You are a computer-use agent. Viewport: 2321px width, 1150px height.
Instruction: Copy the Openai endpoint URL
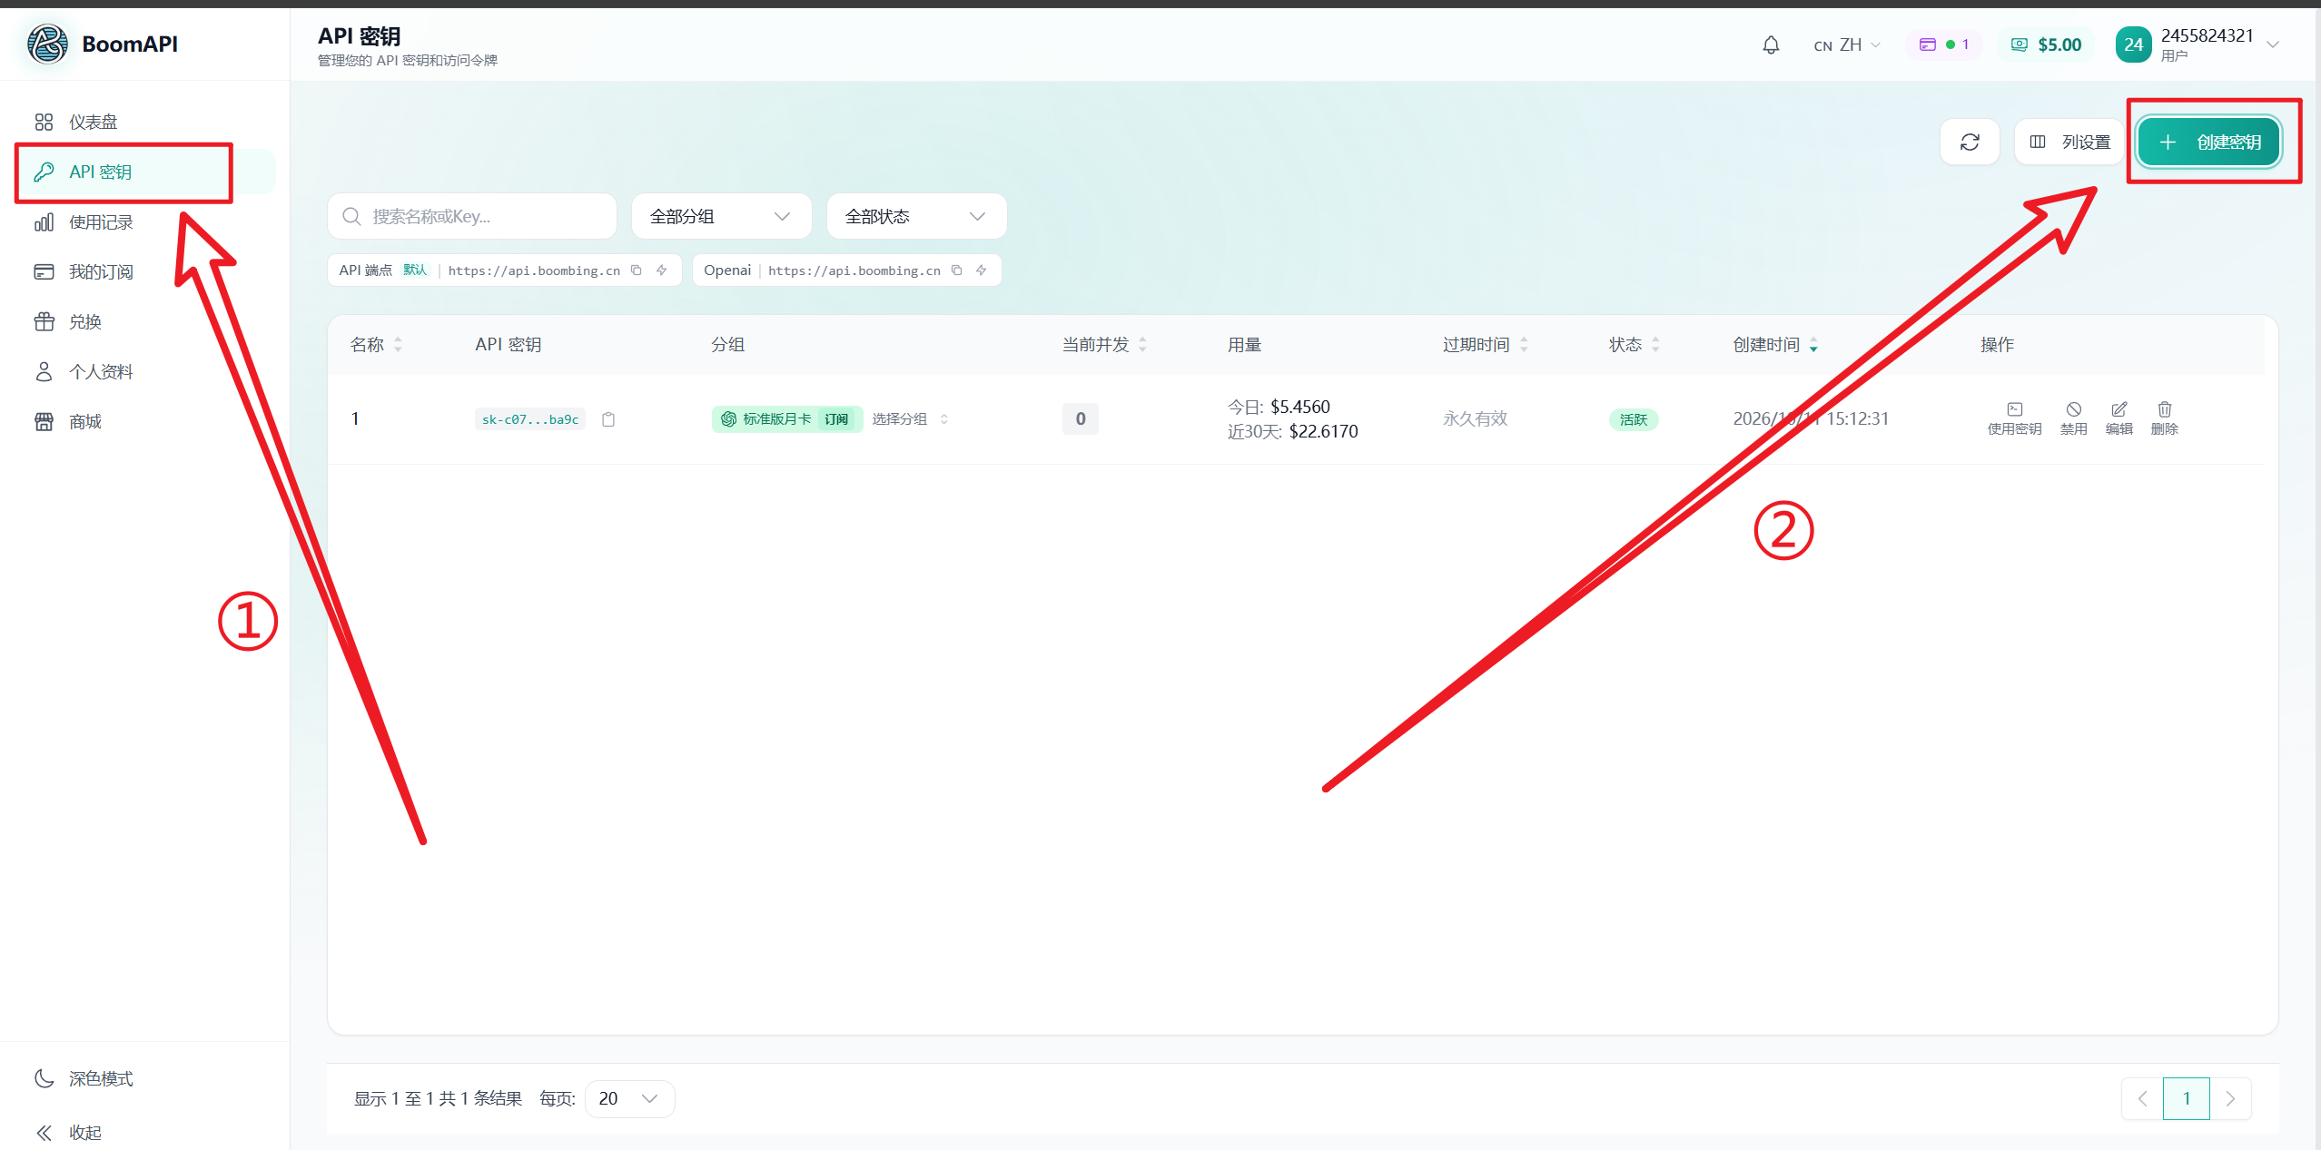coord(957,270)
